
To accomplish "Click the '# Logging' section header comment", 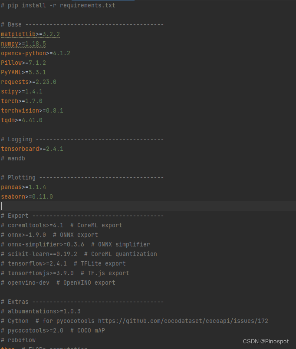I will (82, 140).
